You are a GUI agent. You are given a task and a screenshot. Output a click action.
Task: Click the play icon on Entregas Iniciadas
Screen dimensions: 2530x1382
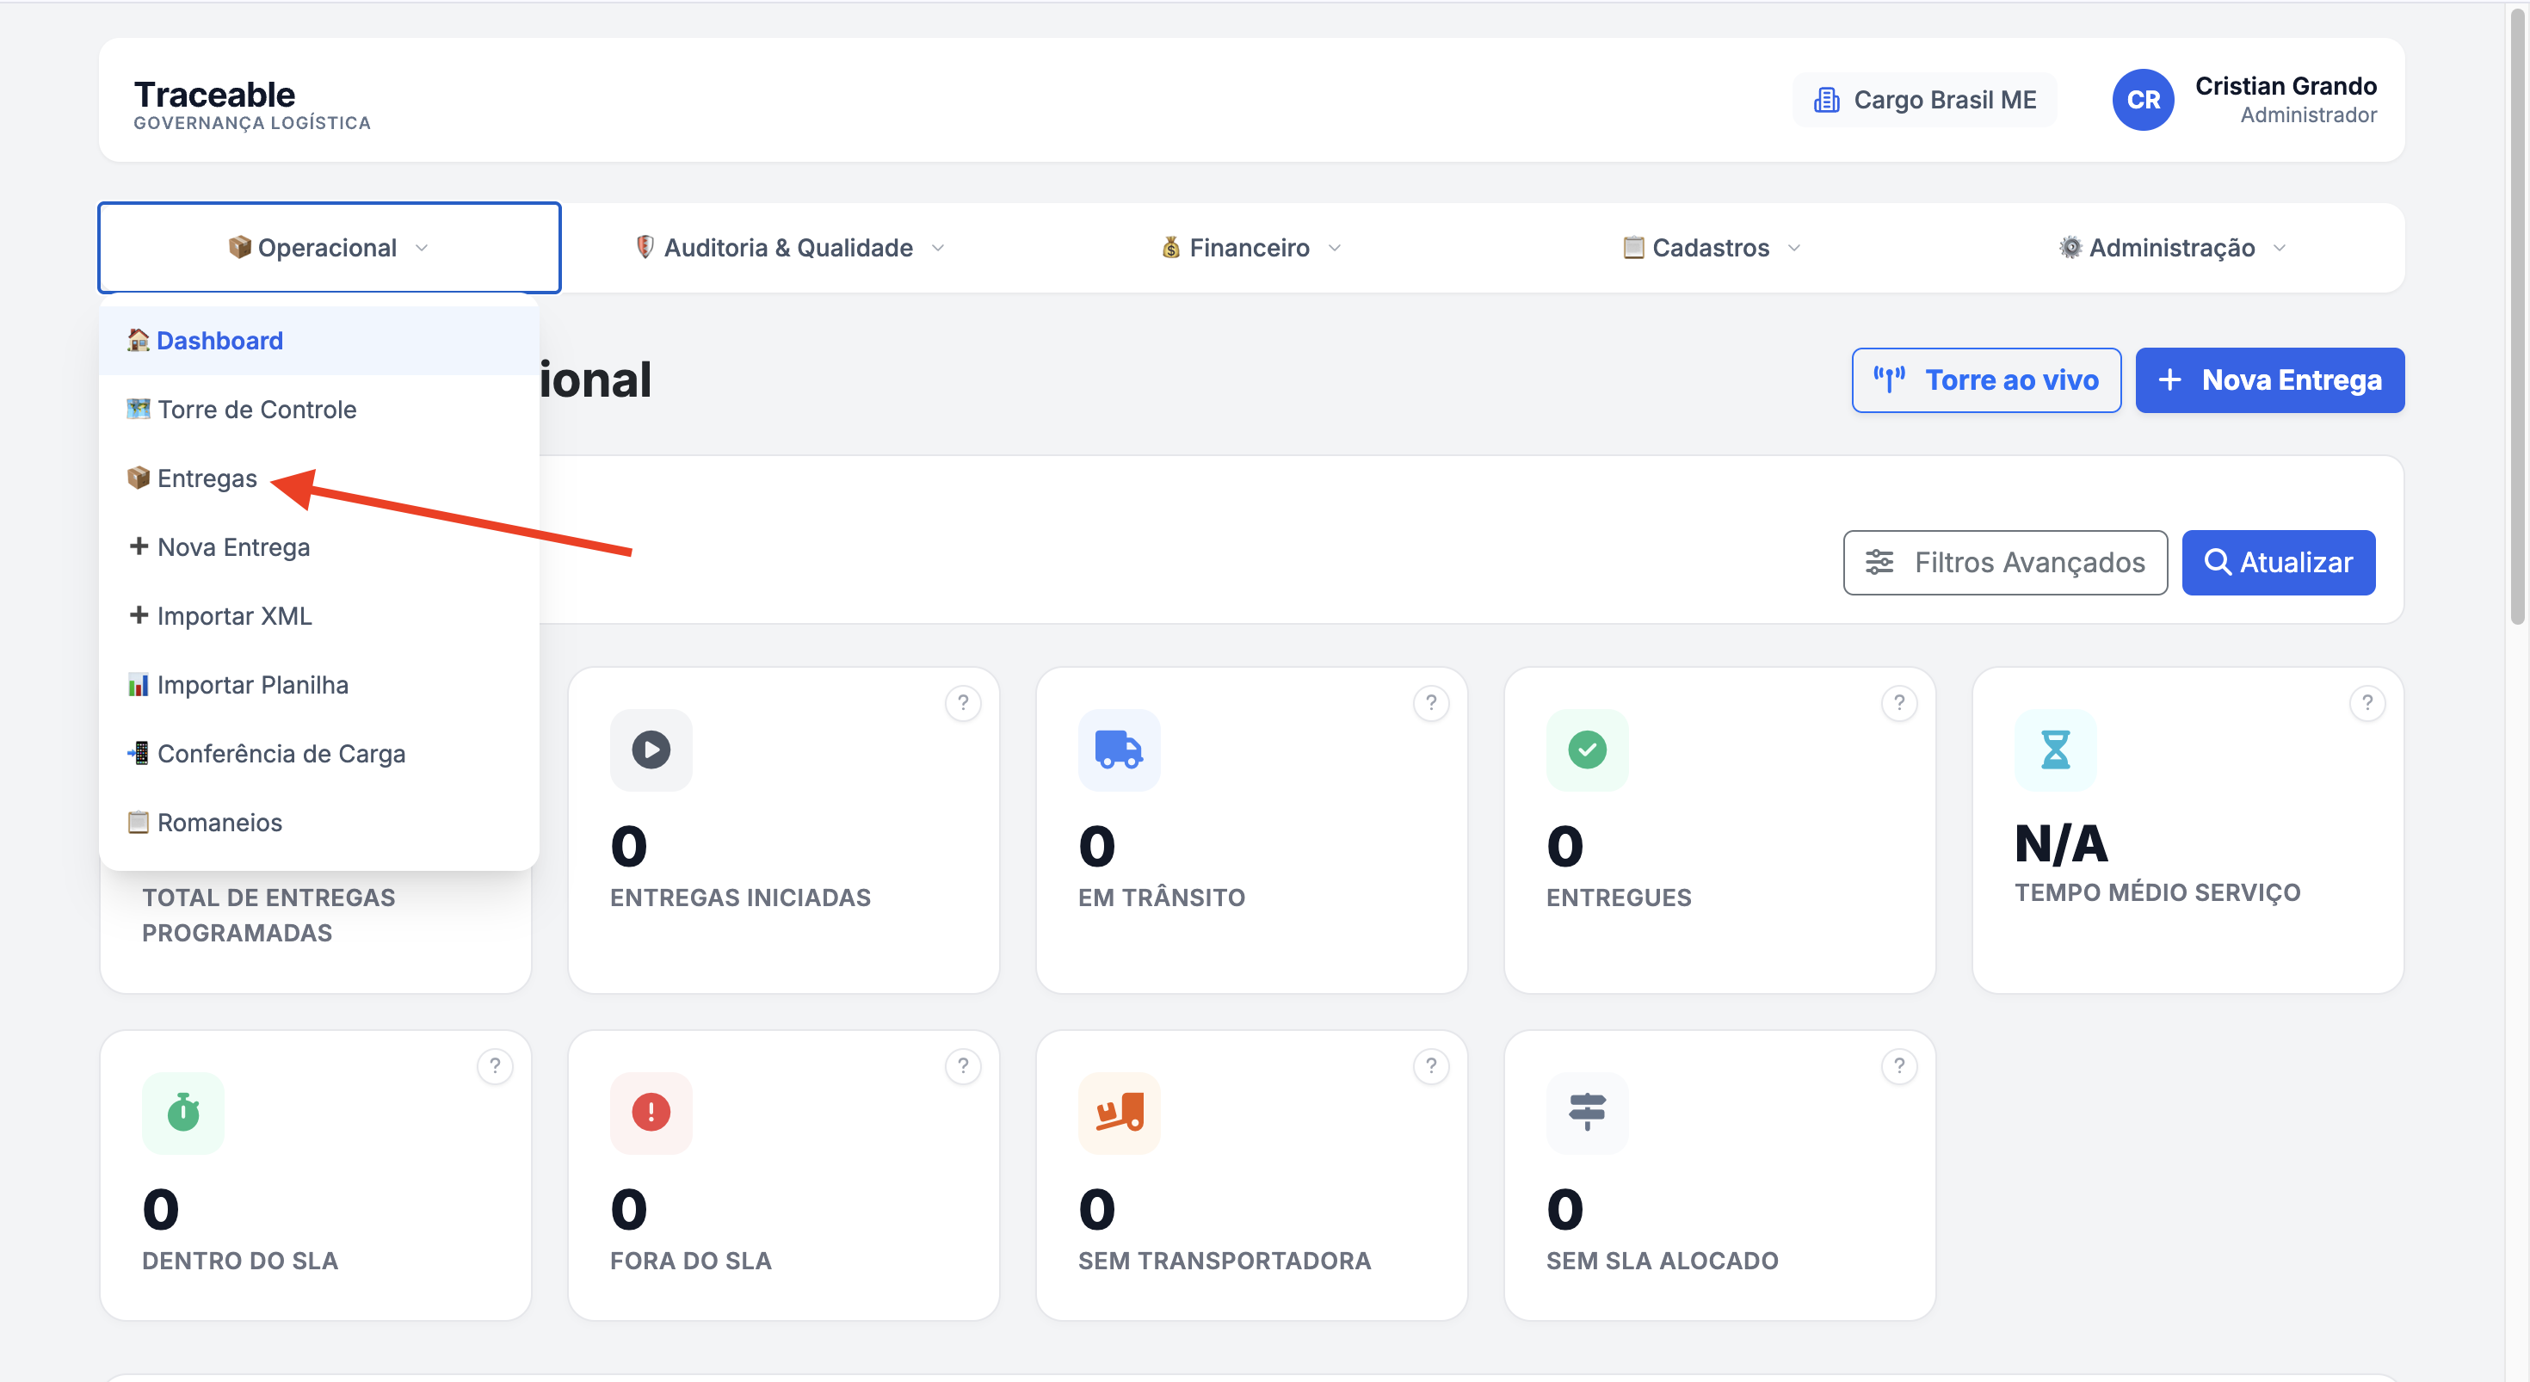(651, 750)
